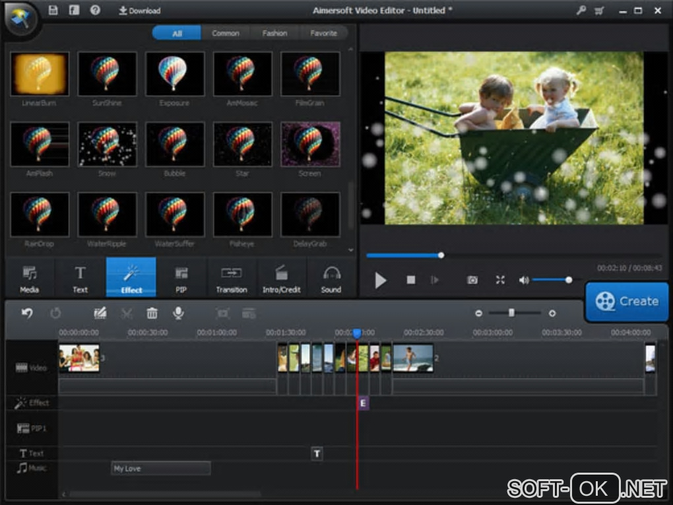Zoom in the timeline with plus button
673x505 pixels.
(x=552, y=314)
